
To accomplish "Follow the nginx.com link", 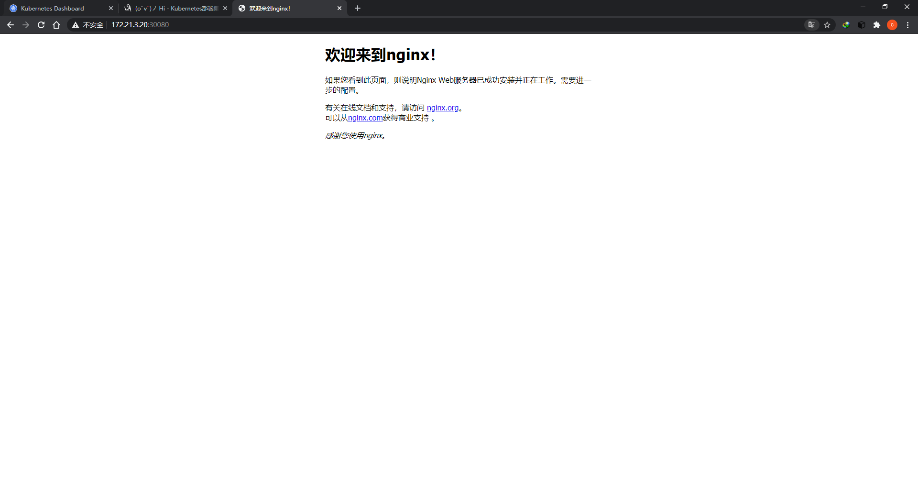I will pyautogui.click(x=365, y=118).
